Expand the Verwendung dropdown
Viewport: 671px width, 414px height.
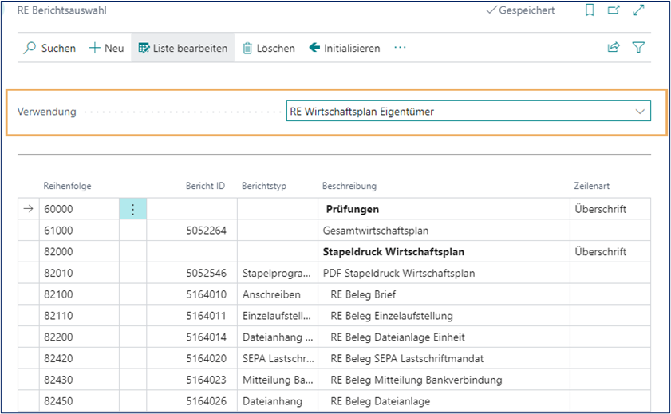coord(640,112)
